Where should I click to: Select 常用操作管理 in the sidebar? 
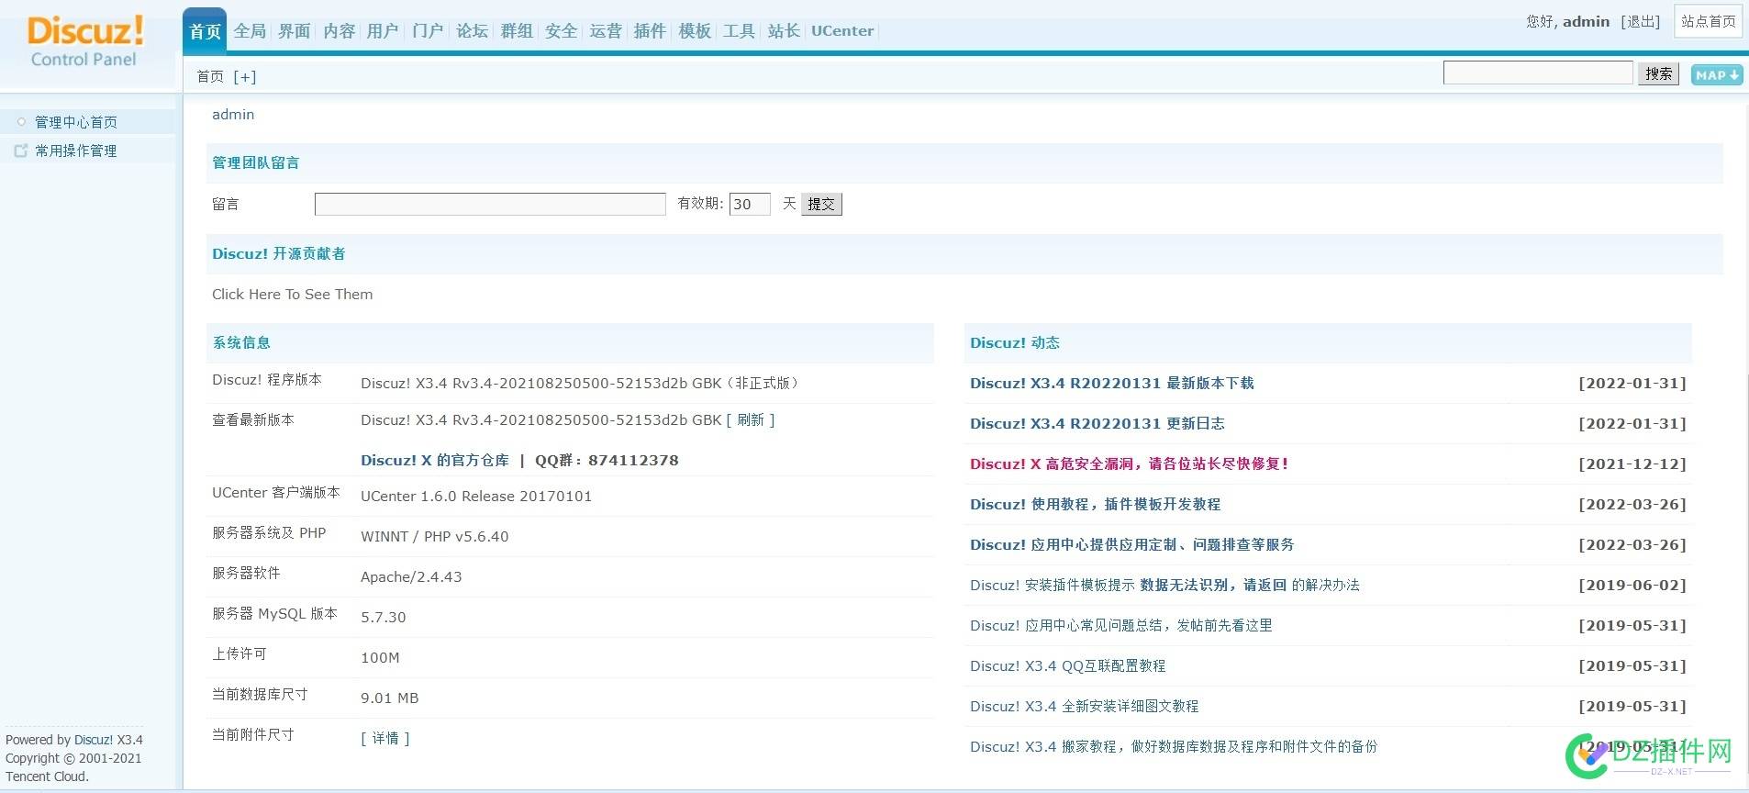point(76,151)
